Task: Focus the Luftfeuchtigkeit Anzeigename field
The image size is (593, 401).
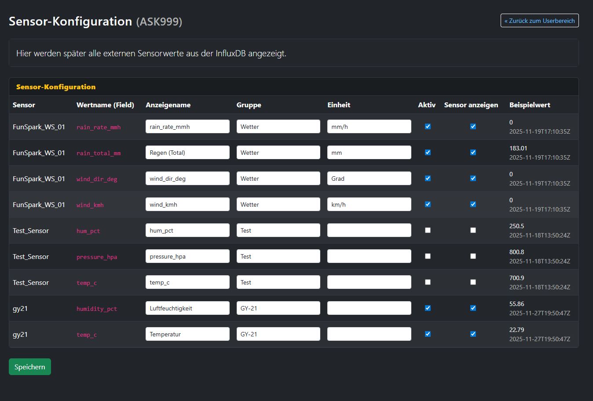Action: 187,308
